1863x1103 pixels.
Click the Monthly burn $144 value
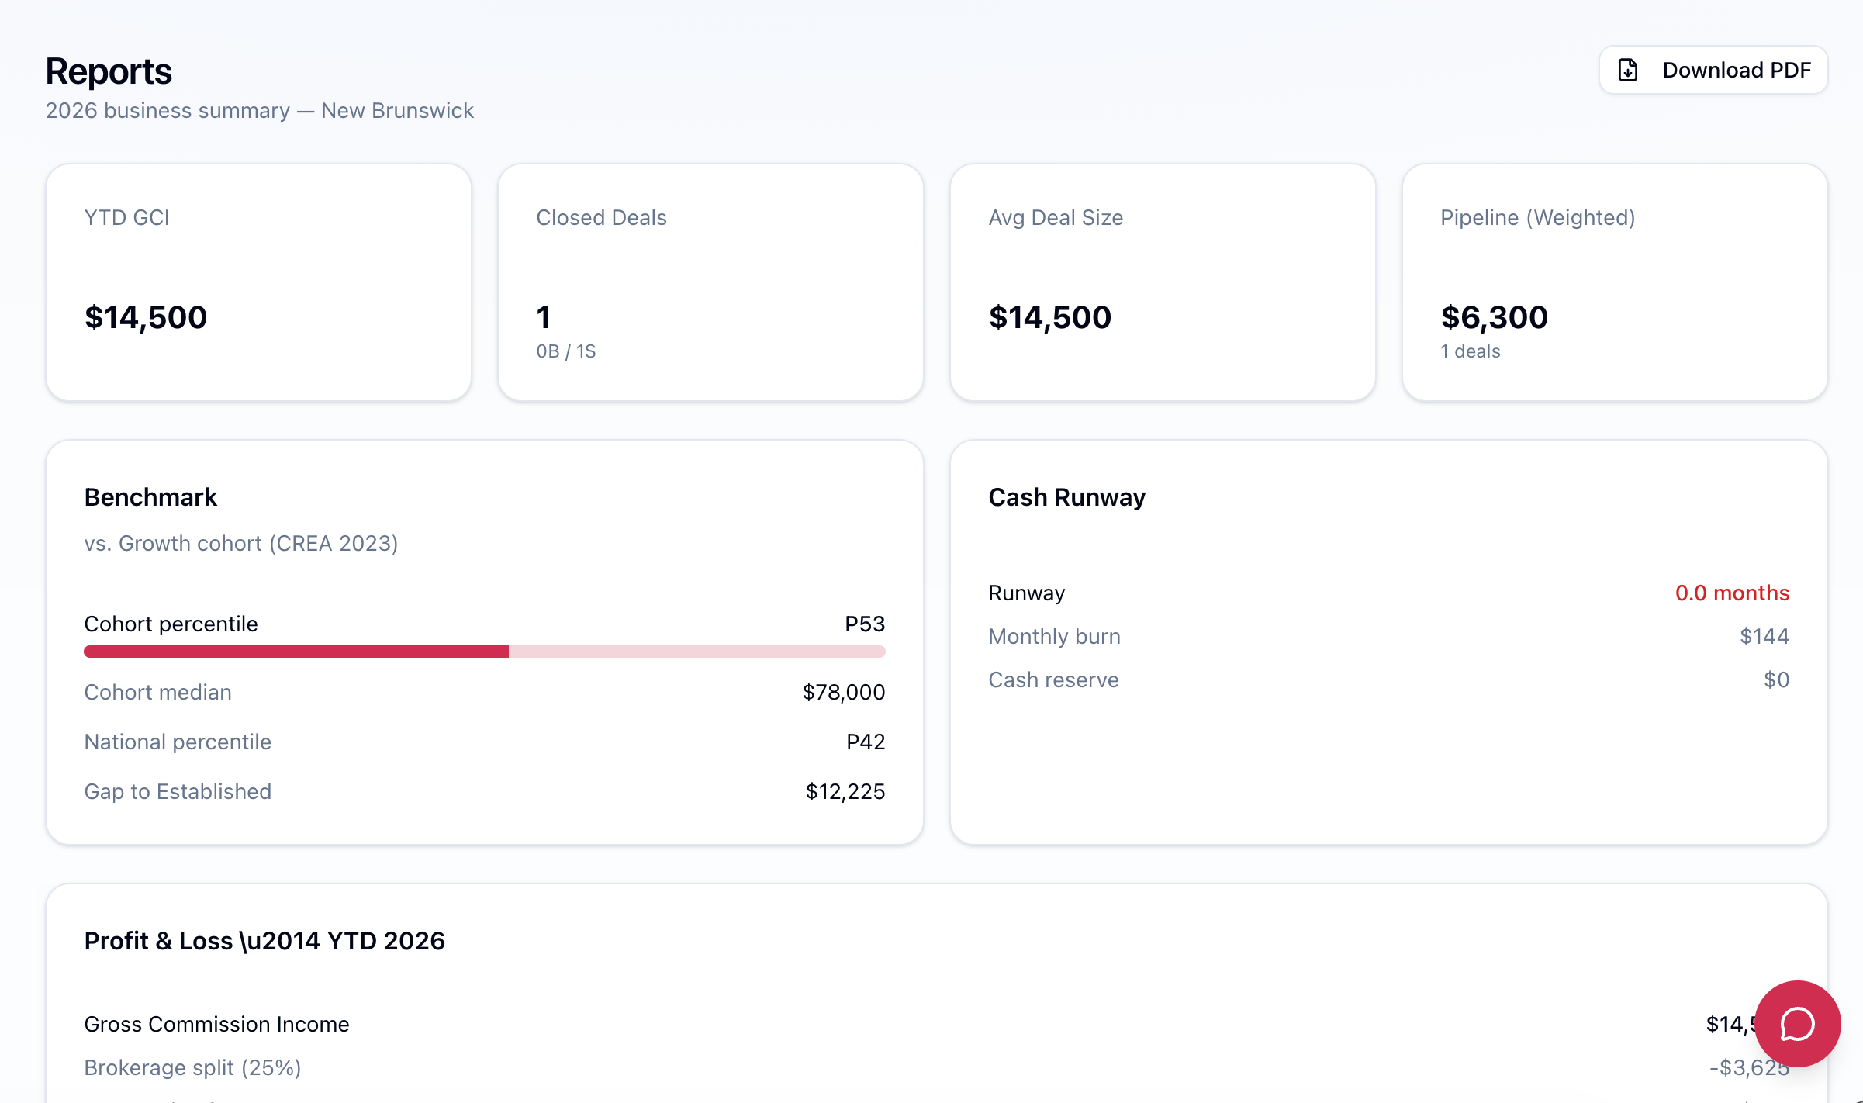1764,636
